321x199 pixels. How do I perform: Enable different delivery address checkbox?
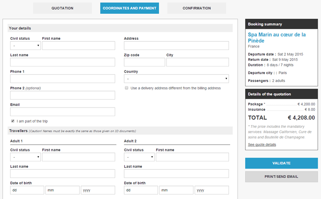click(126, 88)
